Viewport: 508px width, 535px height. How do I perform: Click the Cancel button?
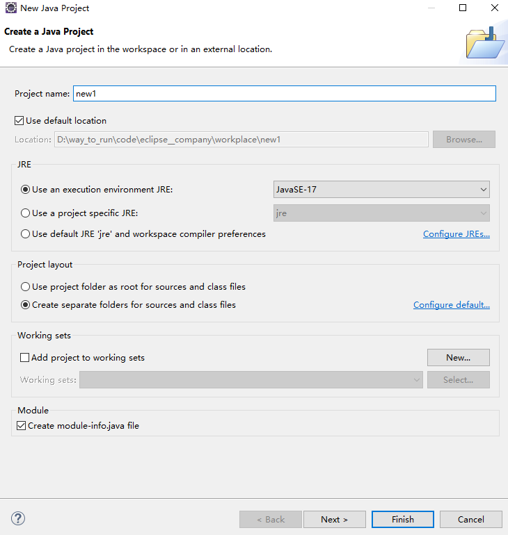(471, 519)
